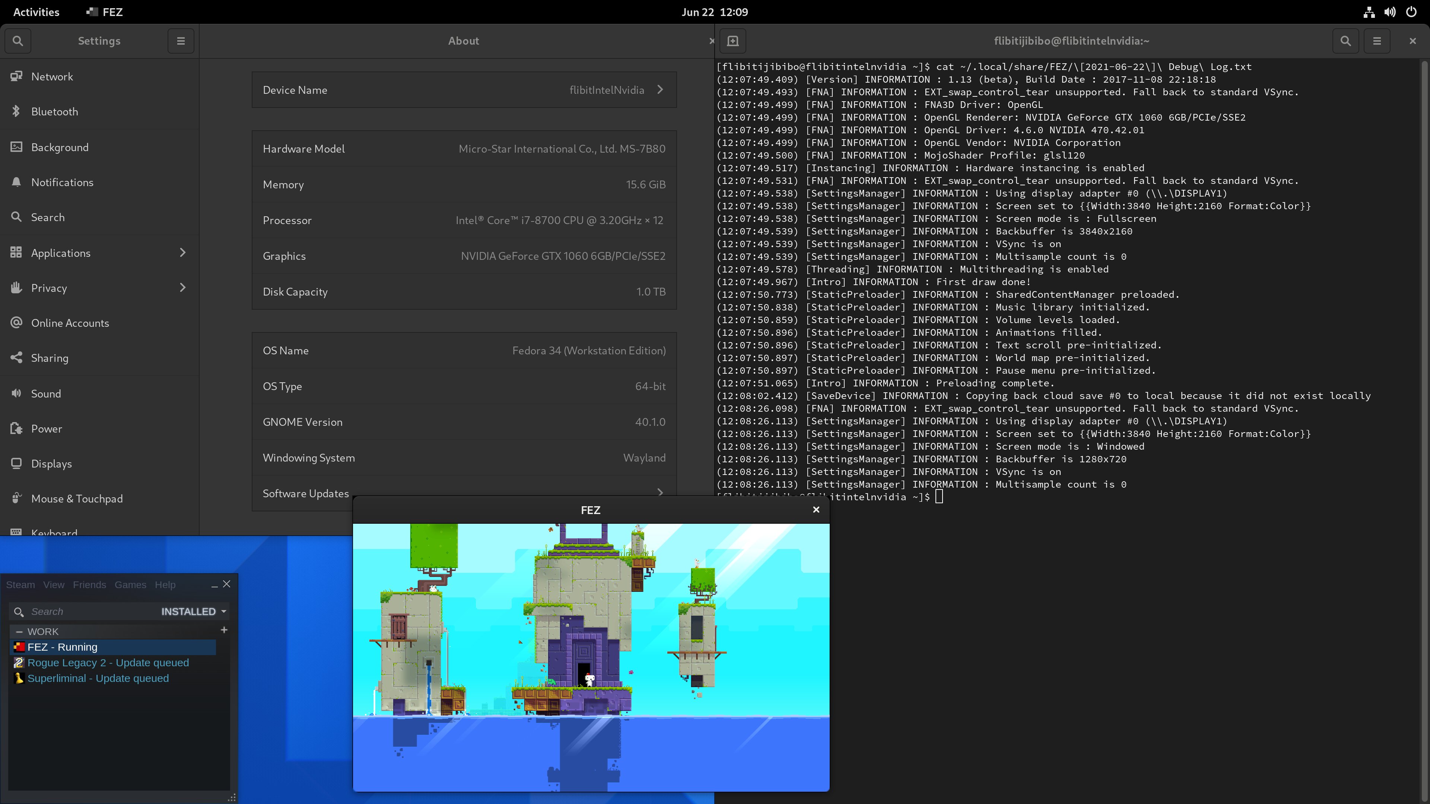Click the Settings search icon
The width and height of the screenshot is (1430, 804).
[x=18, y=41]
